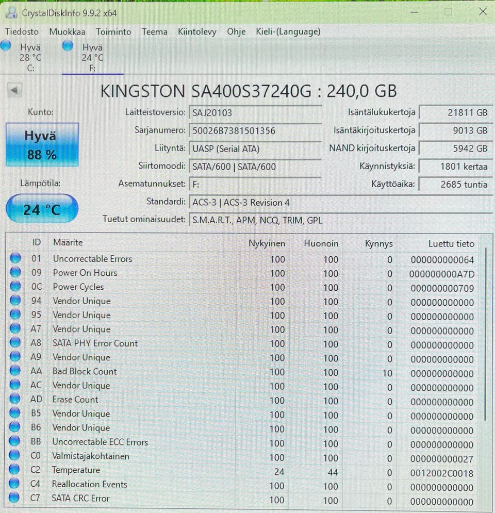Click the firmware field SAJ20103

click(x=255, y=112)
